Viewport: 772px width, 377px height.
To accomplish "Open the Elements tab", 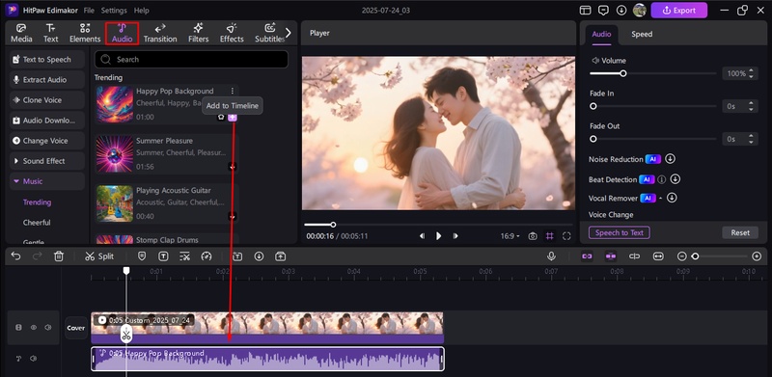I will click(x=85, y=34).
